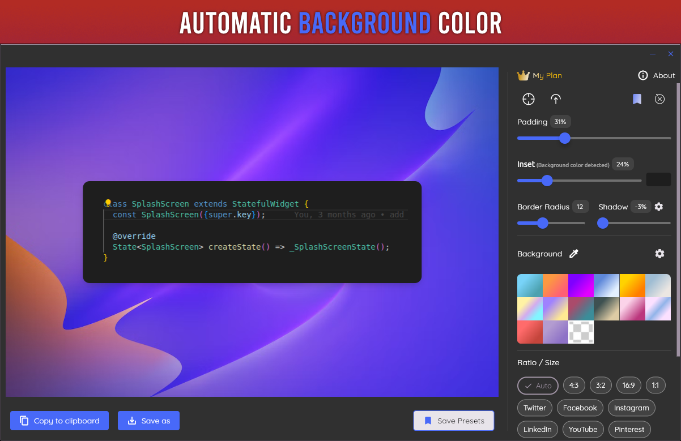Click the Shadow -3% value badge
This screenshot has width=681, height=441.
point(641,207)
